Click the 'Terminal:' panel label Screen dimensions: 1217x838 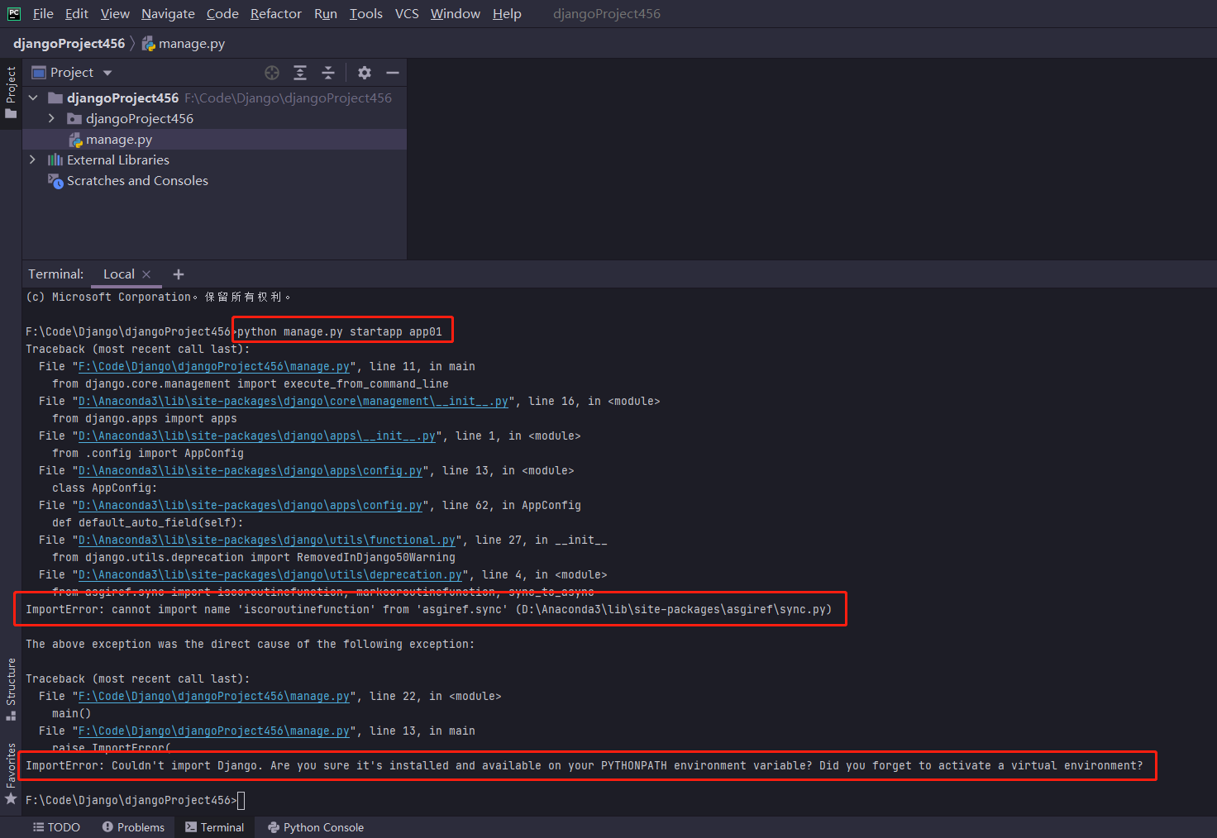56,274
